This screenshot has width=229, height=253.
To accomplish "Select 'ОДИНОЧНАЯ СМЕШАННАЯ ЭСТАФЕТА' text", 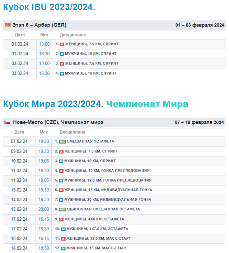I will 103,209.
